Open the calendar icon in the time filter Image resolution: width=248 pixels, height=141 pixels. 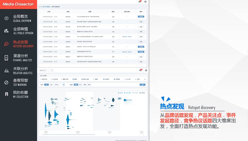click(x=64, y=85)
